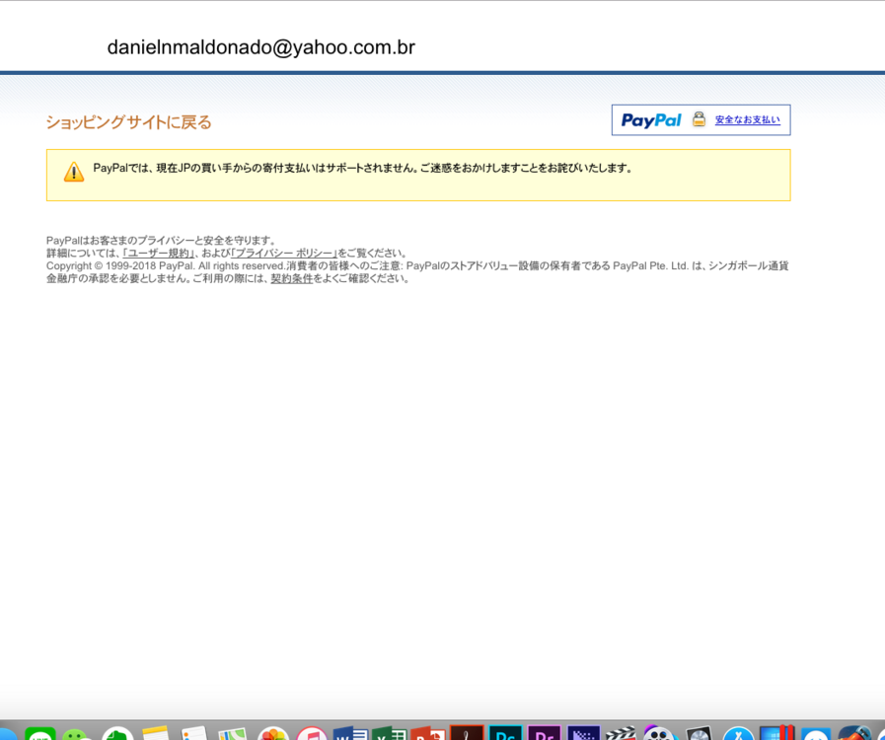This screenshot has height=740, width=885.
Task: Click the padlock secure payment icon
Action: (699, 119)
